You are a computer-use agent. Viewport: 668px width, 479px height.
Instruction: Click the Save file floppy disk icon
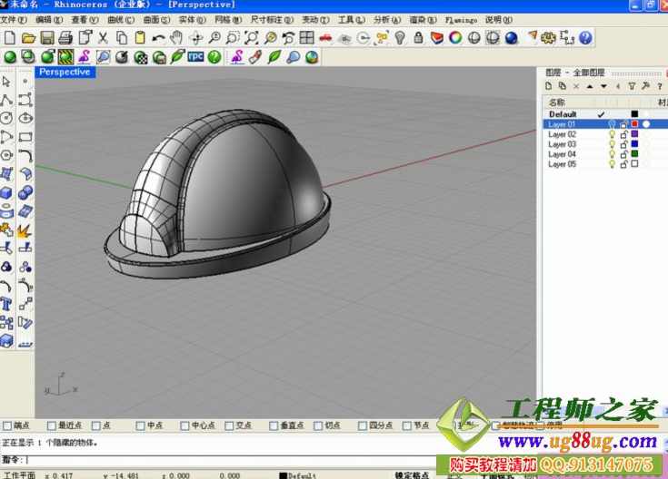coord(46,38)
